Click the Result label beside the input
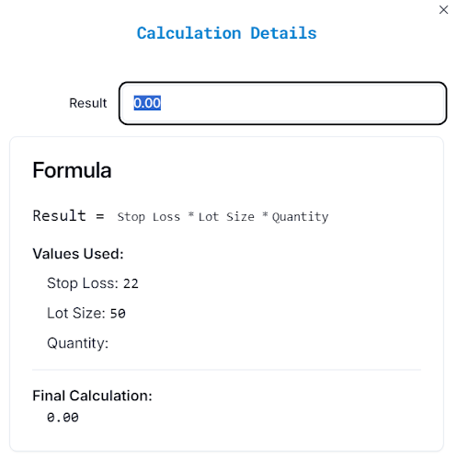Viewport: 457px width, 471px height. [x=88, y=103]
